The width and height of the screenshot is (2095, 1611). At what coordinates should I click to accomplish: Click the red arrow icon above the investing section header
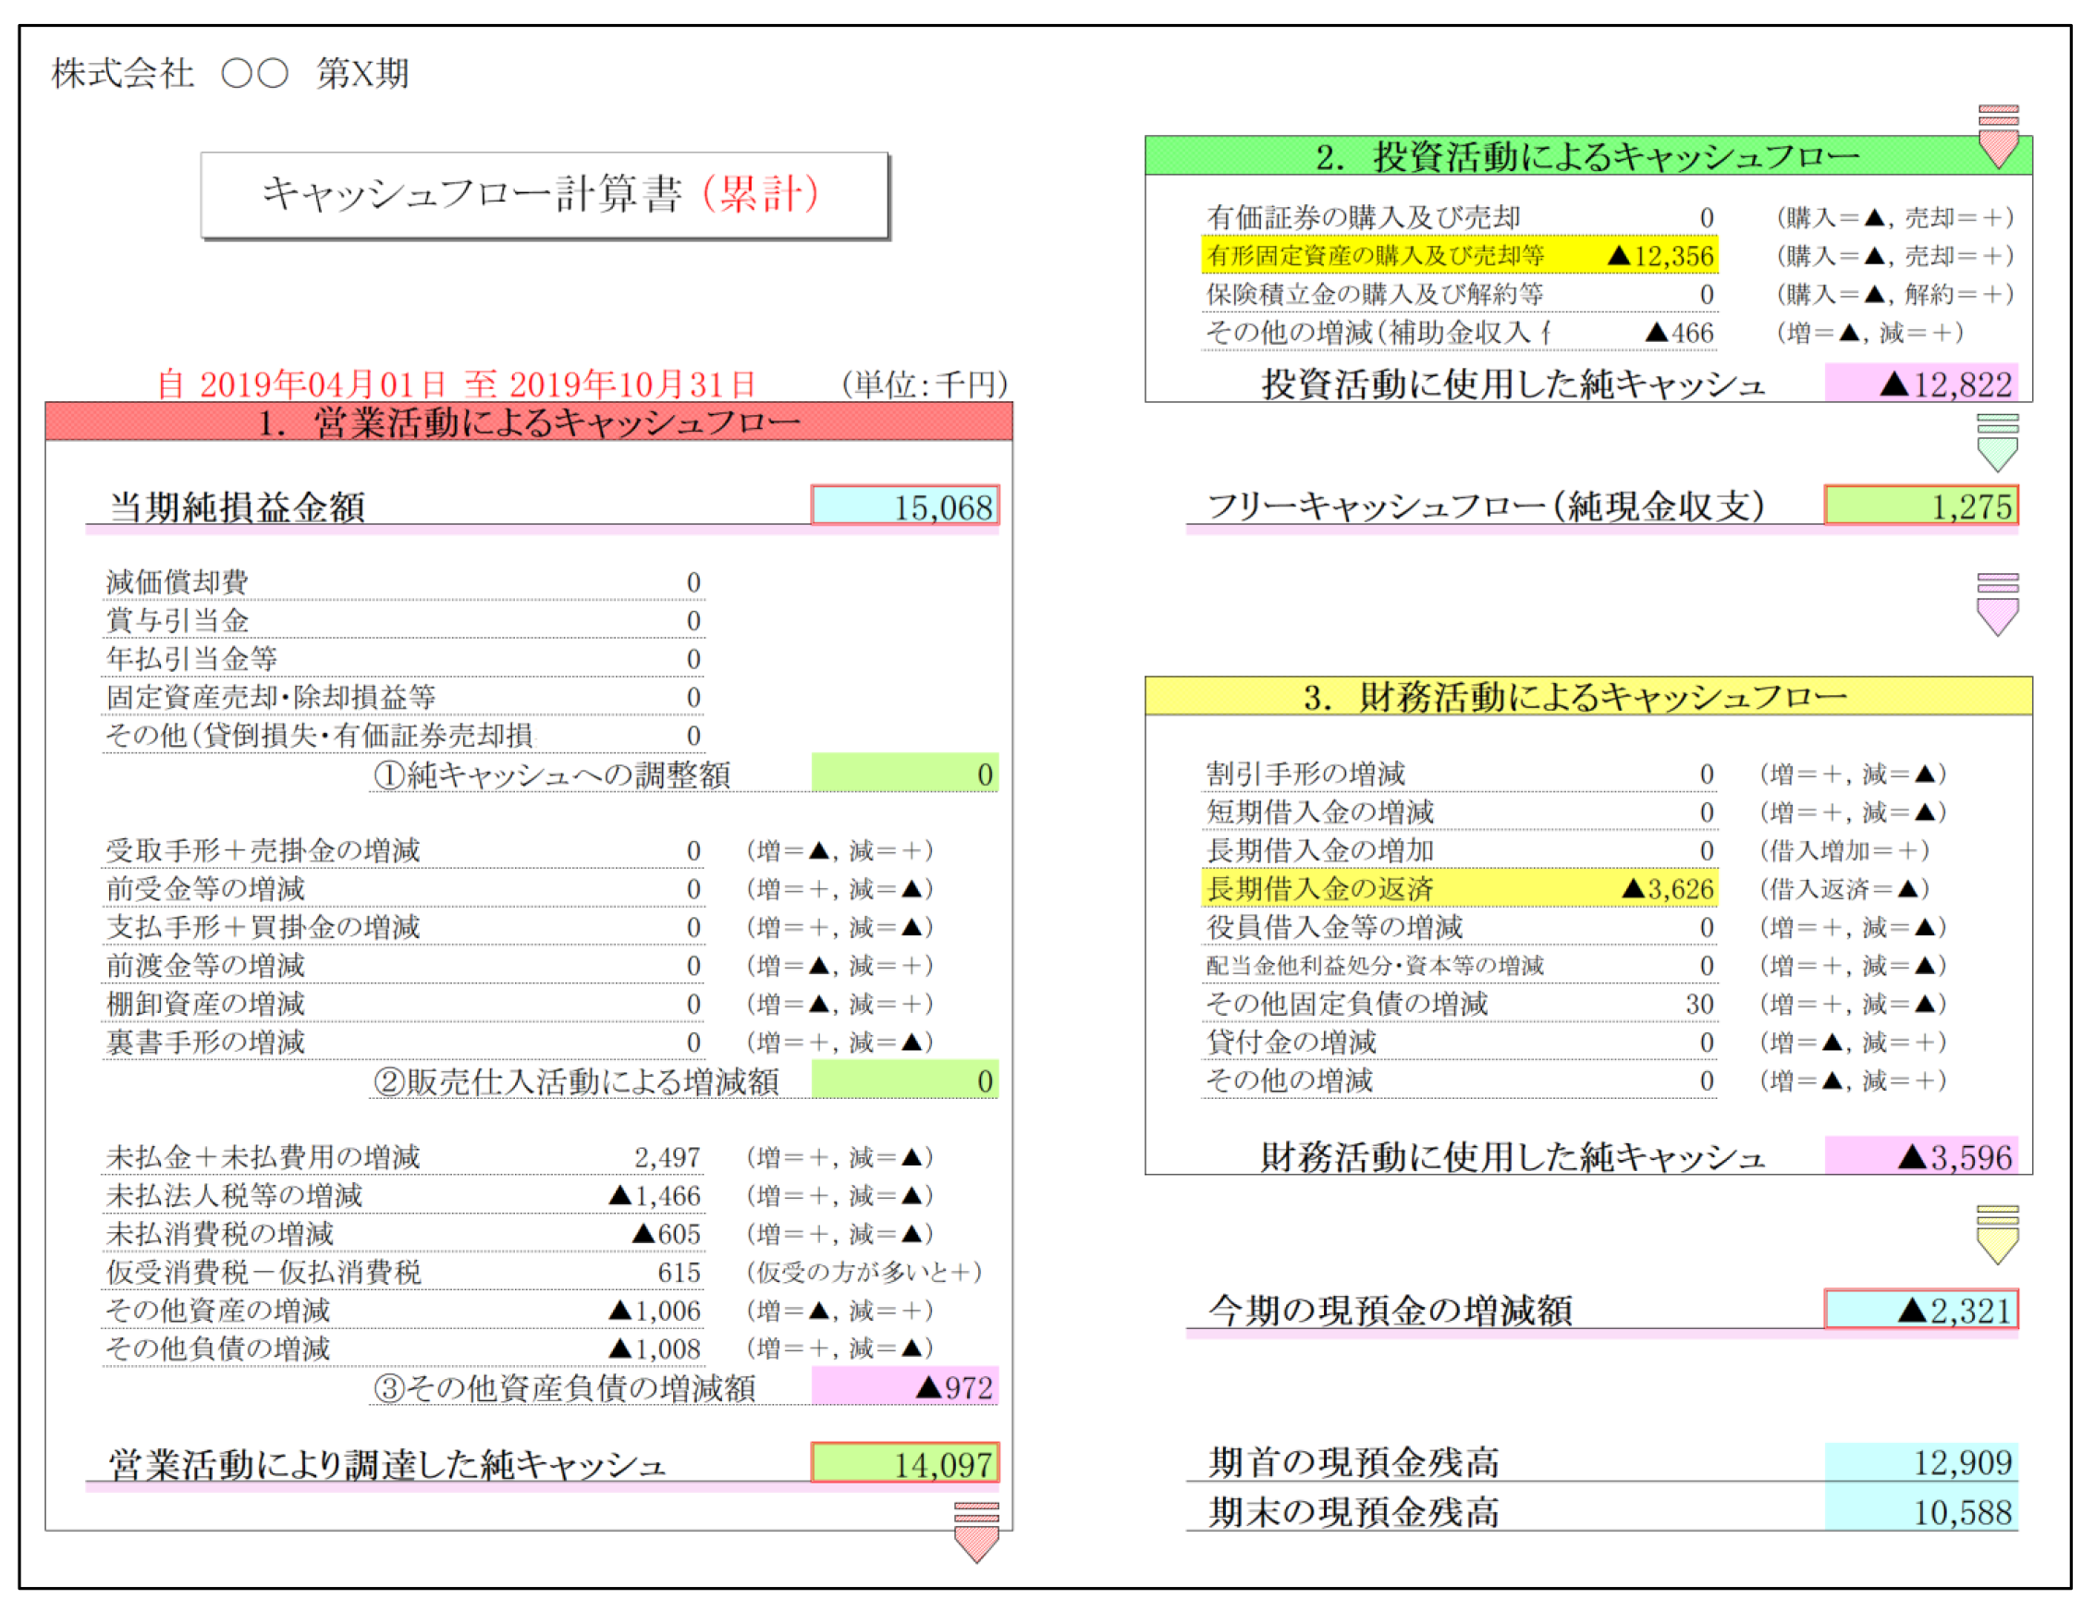click(x=1998, y=136)
